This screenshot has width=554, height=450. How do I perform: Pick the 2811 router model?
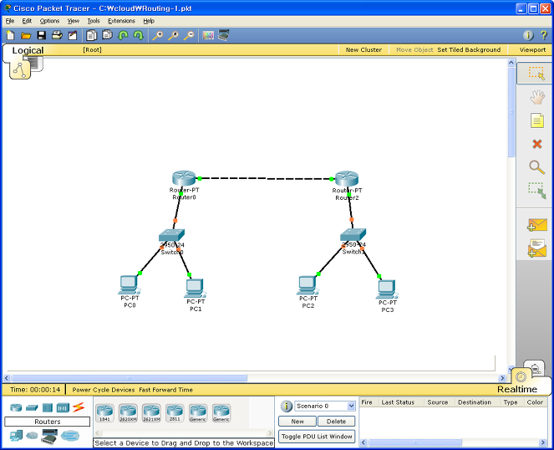pos(175,413)
